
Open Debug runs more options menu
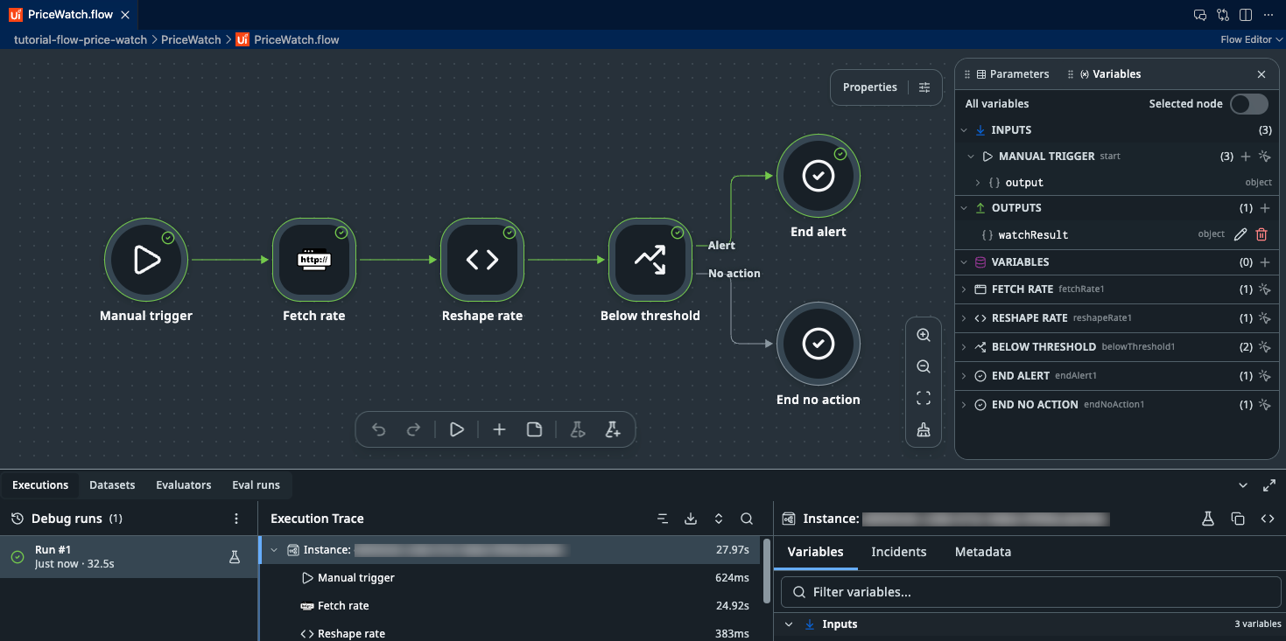236,519
